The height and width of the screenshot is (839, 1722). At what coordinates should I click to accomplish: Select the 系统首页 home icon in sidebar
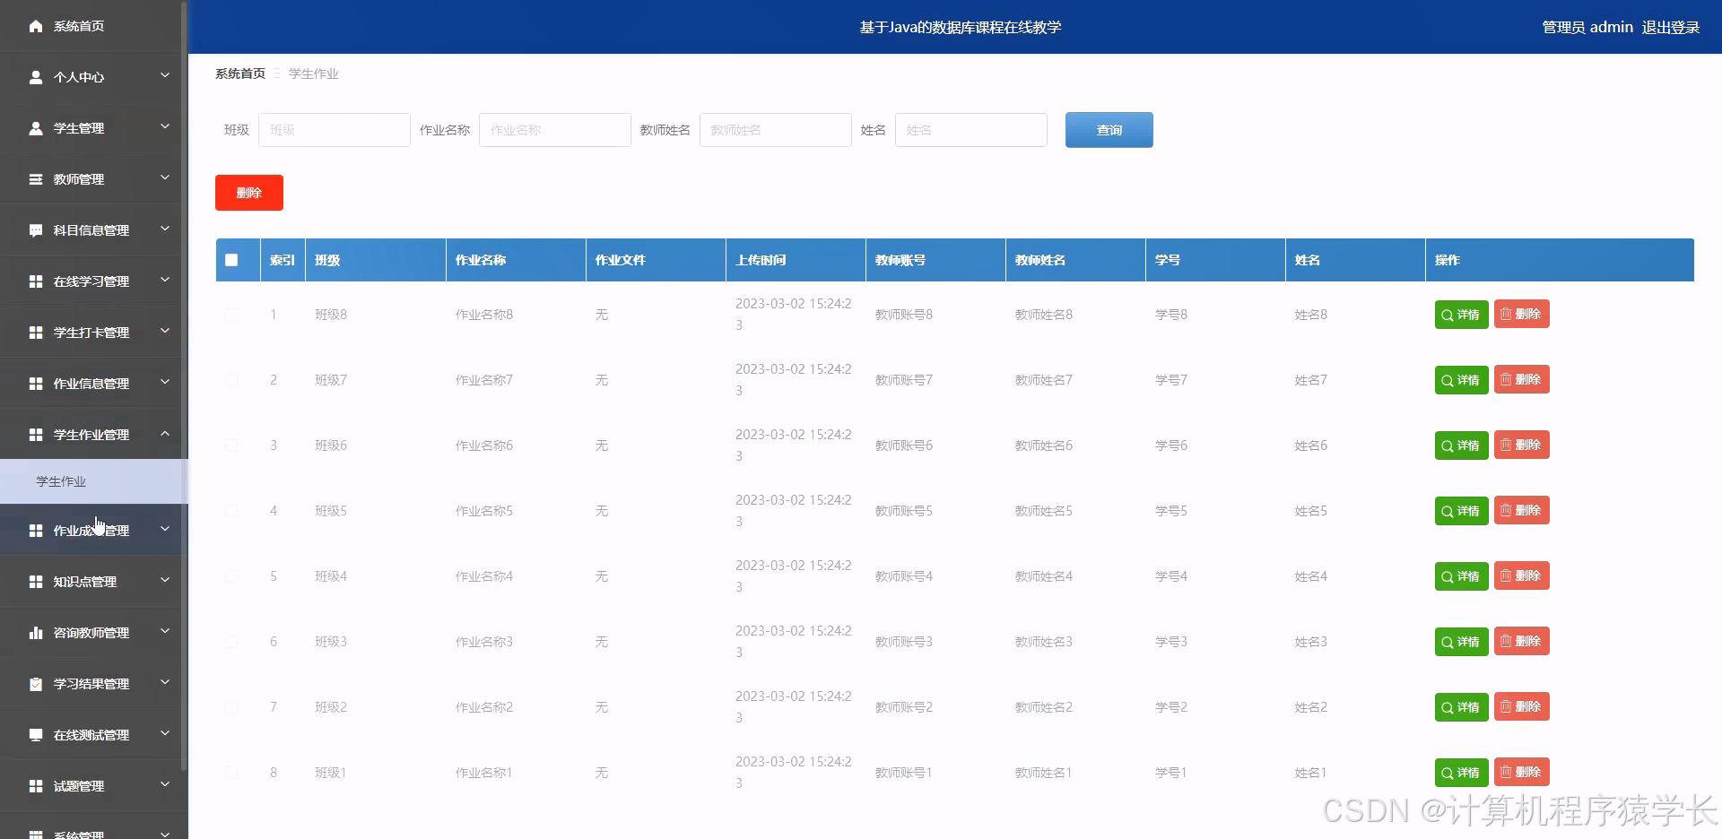pos(35,26)
